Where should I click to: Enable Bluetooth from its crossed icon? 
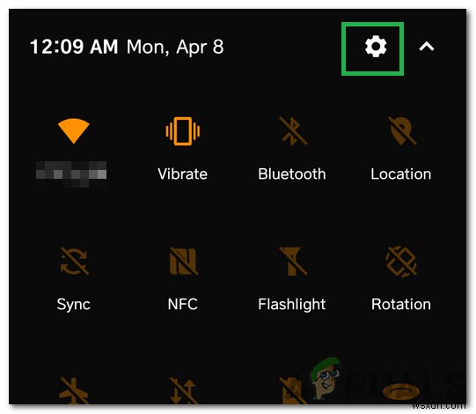(293, 131)
